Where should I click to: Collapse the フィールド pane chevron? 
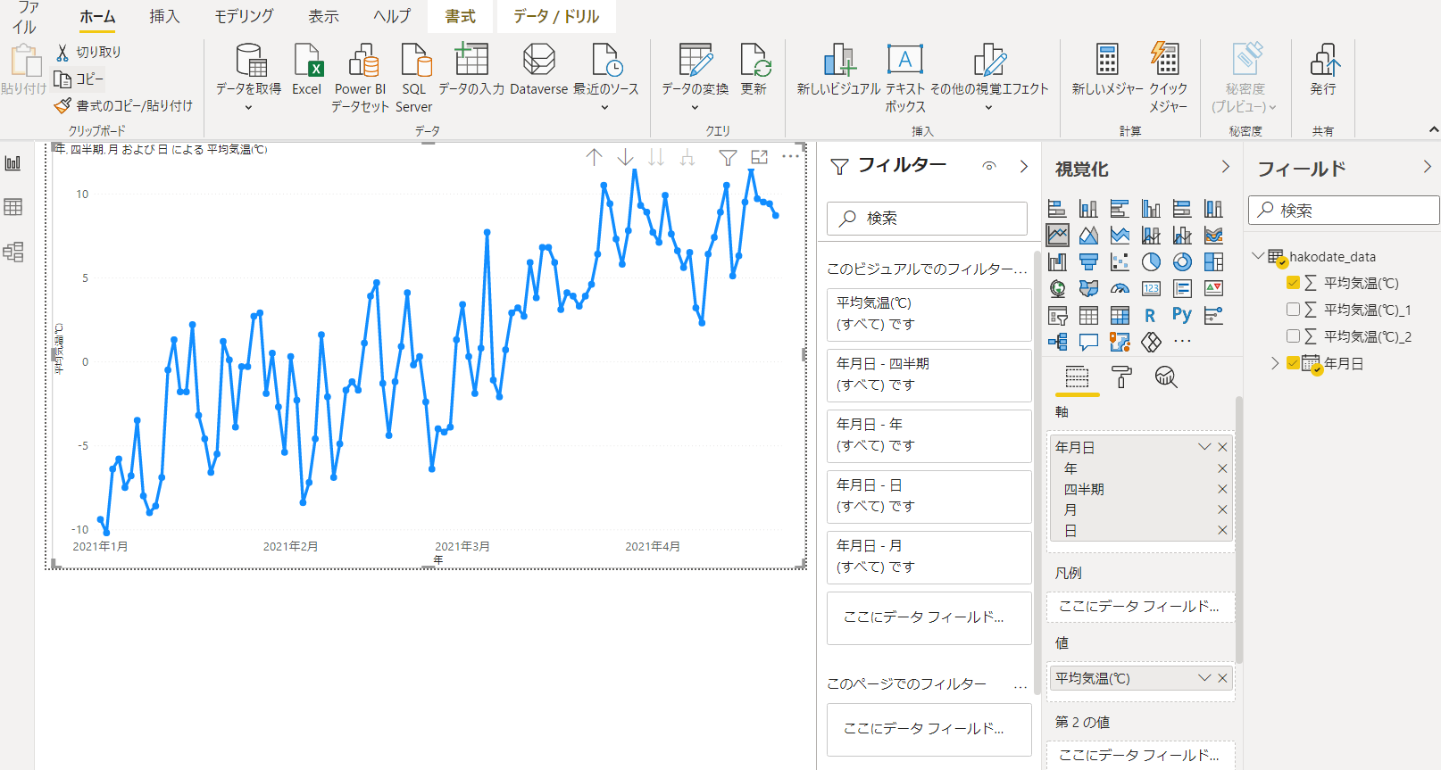pyautogui.click(x=1428, y=167)
